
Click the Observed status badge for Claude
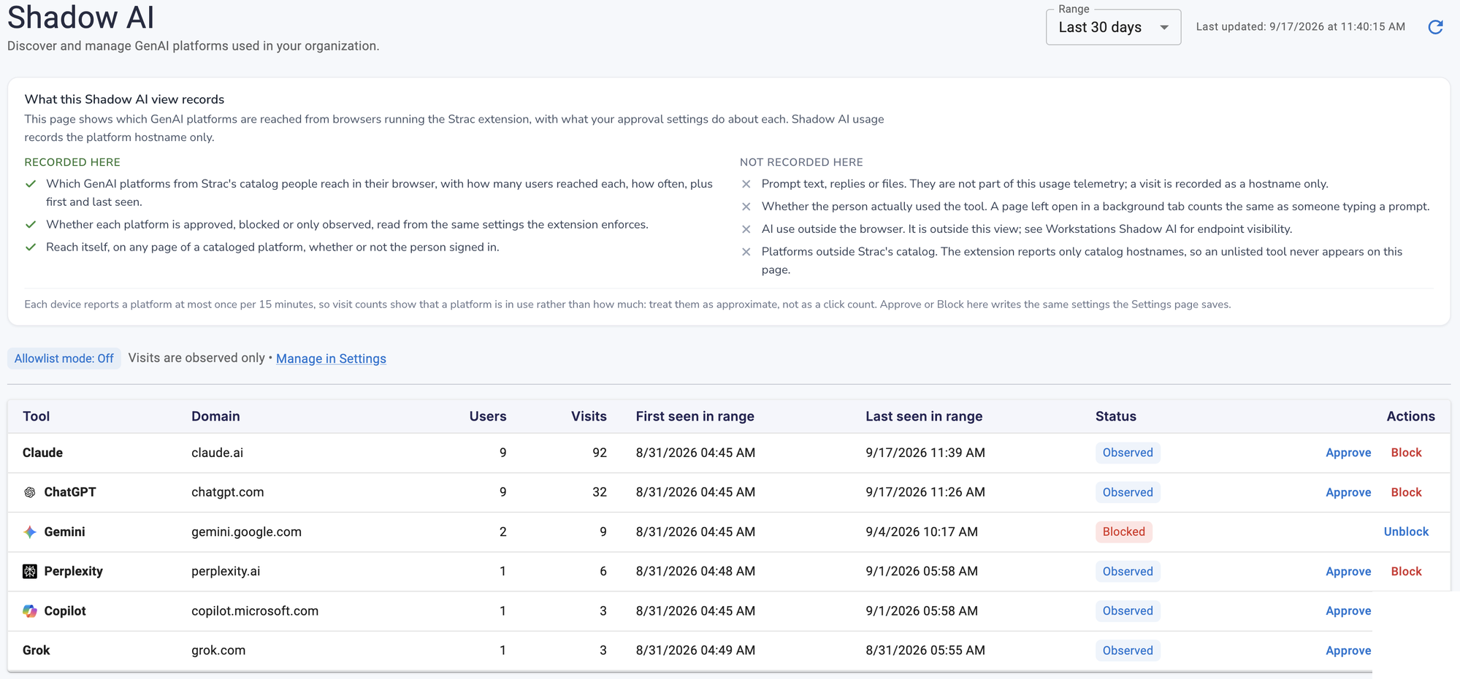pos(1128,453)
